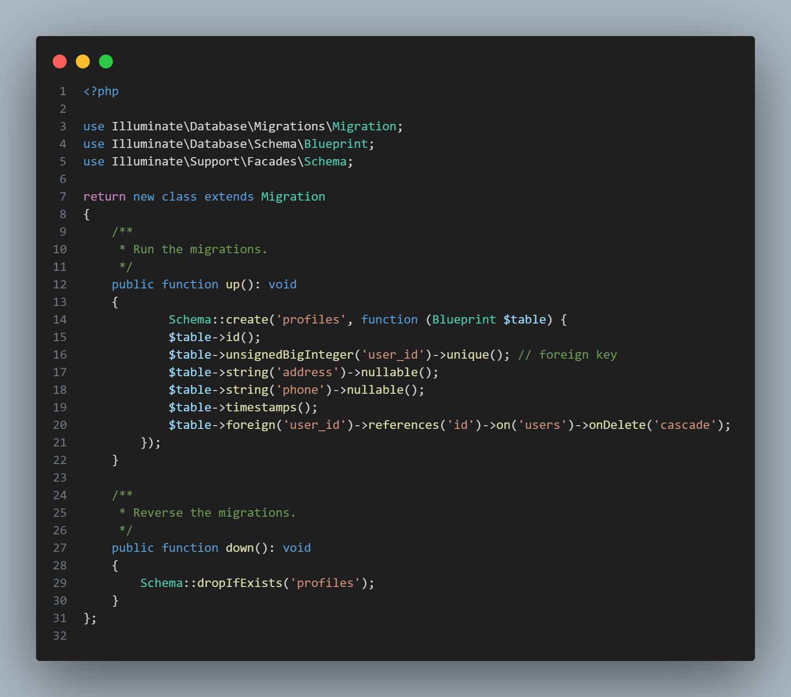791x697 pixels.
Task: Click the opening <?php tag
Action: (101, 92)
